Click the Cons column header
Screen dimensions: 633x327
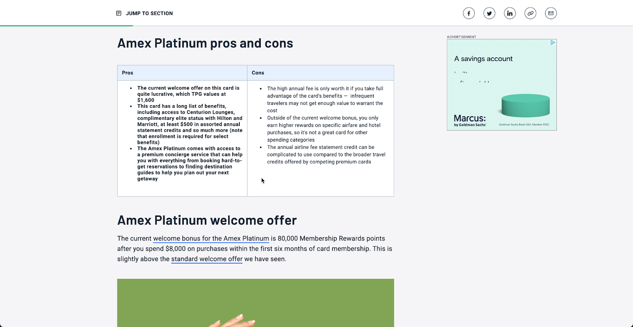coord(320,73)
